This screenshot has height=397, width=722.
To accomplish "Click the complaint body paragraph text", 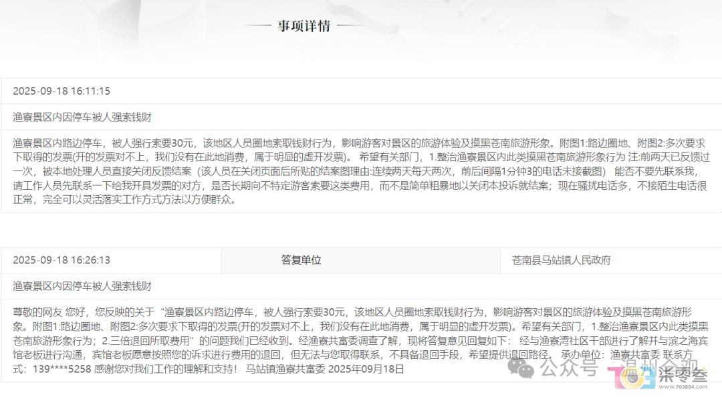I will pos(360,171).
